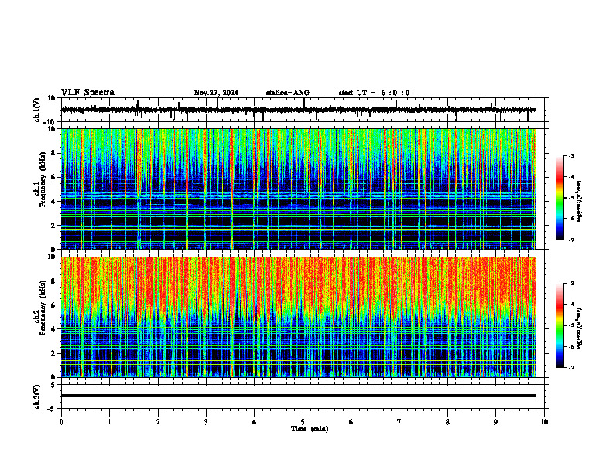Viewport: 613px width, 473px height.
Task: Click the ch.3 flat voltage trace line
Action: pos(298,396)
